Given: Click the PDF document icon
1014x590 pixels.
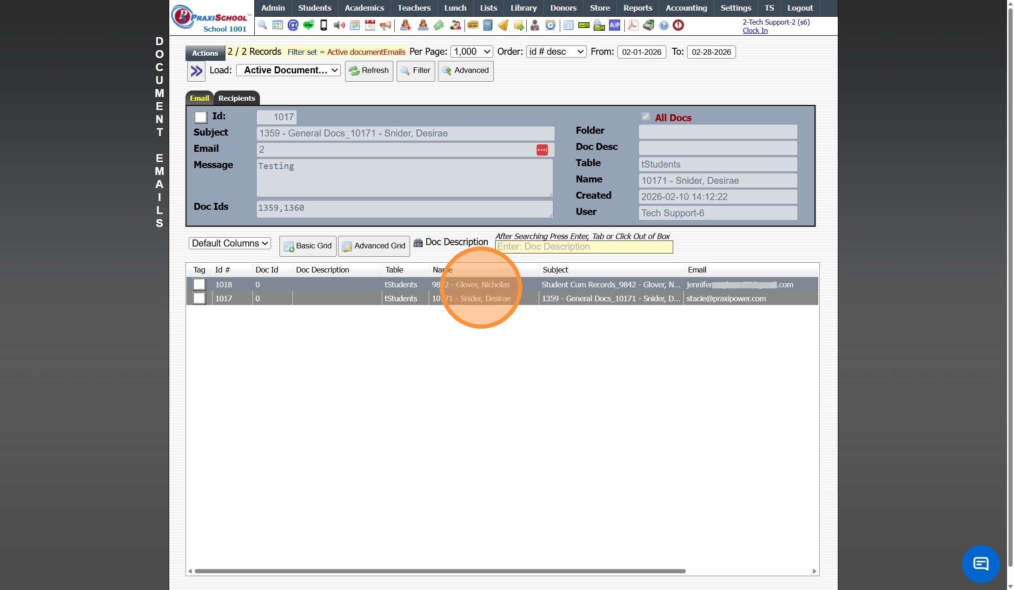Looking at the screenshot, I should click(633, 25).
